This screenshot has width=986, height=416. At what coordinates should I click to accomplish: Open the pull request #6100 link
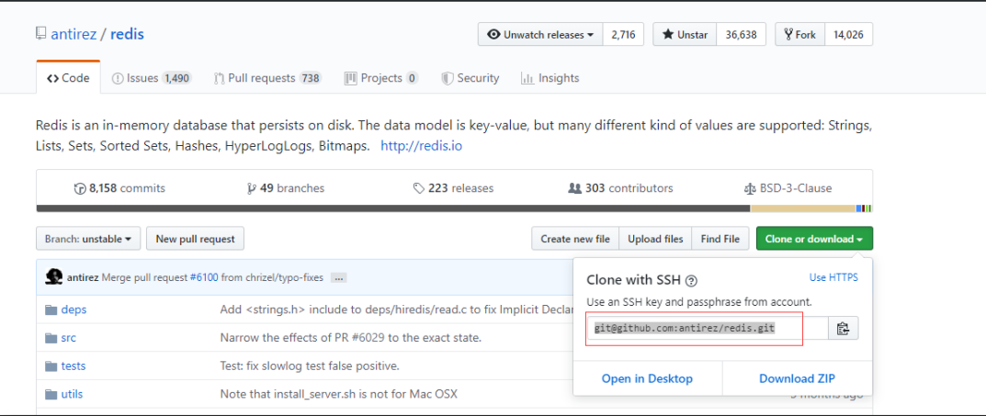click(x=204, y=277)
